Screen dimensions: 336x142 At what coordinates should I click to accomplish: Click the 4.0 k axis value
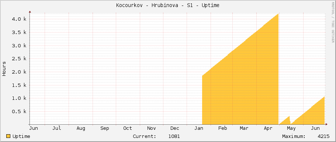(x=19, y=19)
